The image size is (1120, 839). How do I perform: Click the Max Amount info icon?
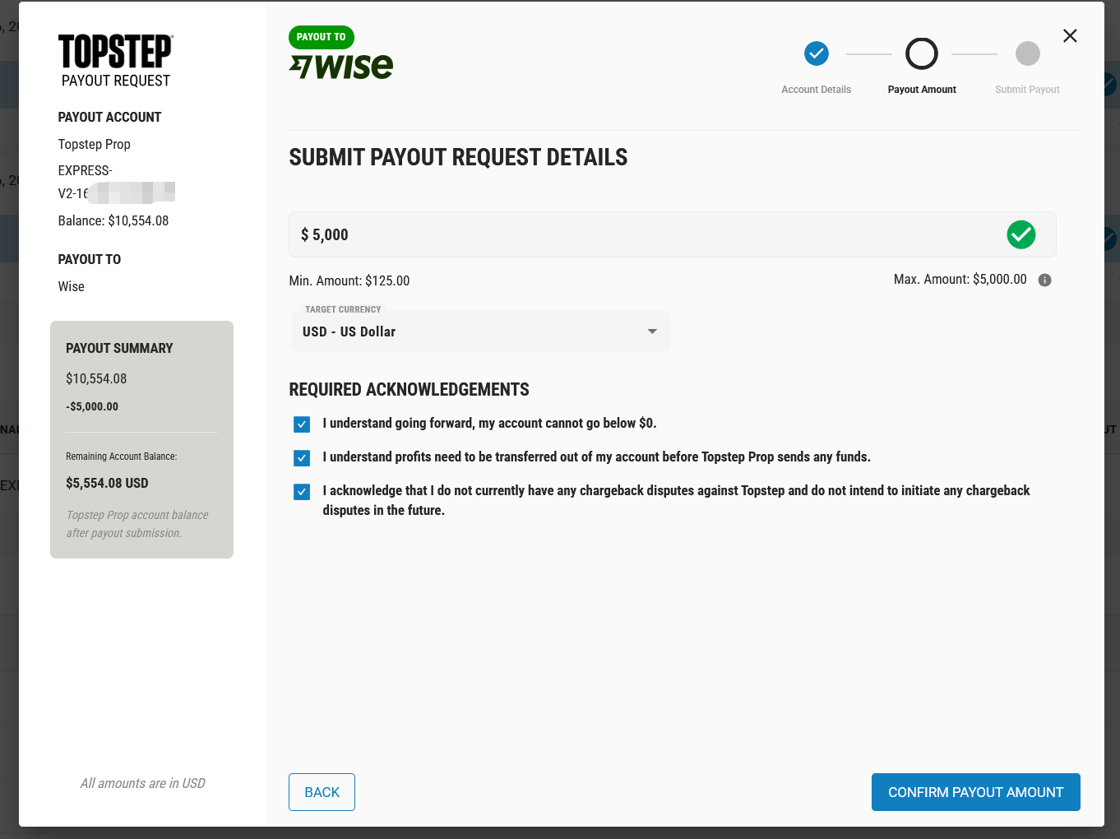[x=1045, y=280]
